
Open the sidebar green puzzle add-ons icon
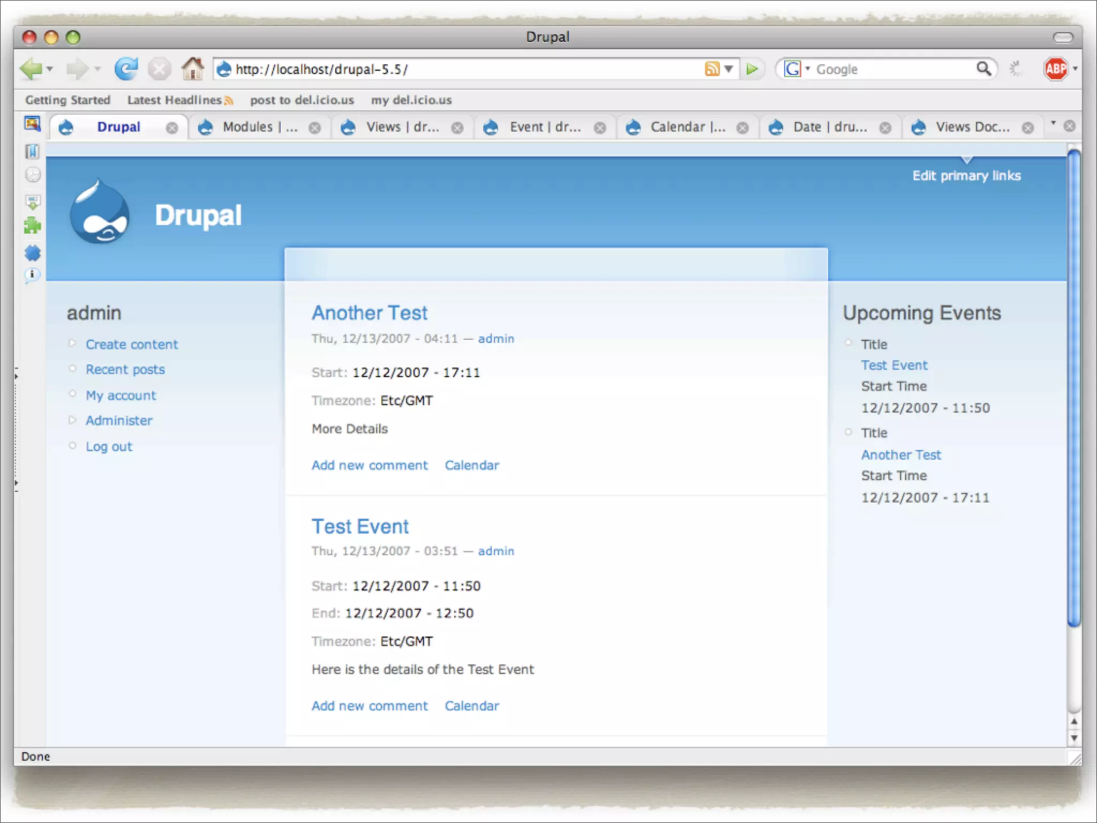(x=32, y=226)
